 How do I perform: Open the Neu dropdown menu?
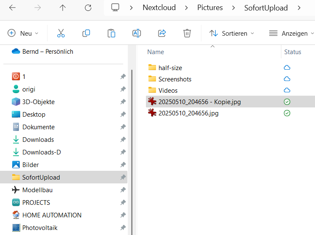click(23, 33)
